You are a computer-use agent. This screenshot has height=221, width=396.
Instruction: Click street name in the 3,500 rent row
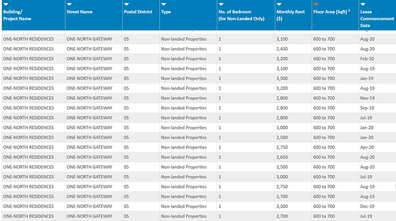click(89, 78)
